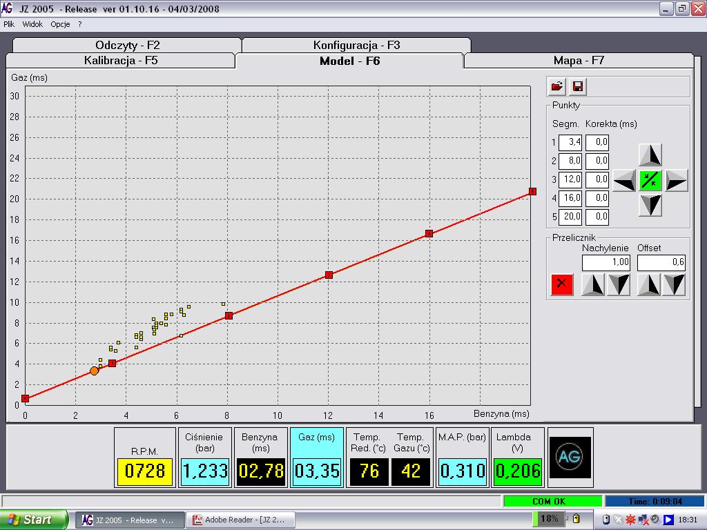Select the red curve point at 12 ms
The height and width of the screenshot is (530, 707).
[329, 275]
